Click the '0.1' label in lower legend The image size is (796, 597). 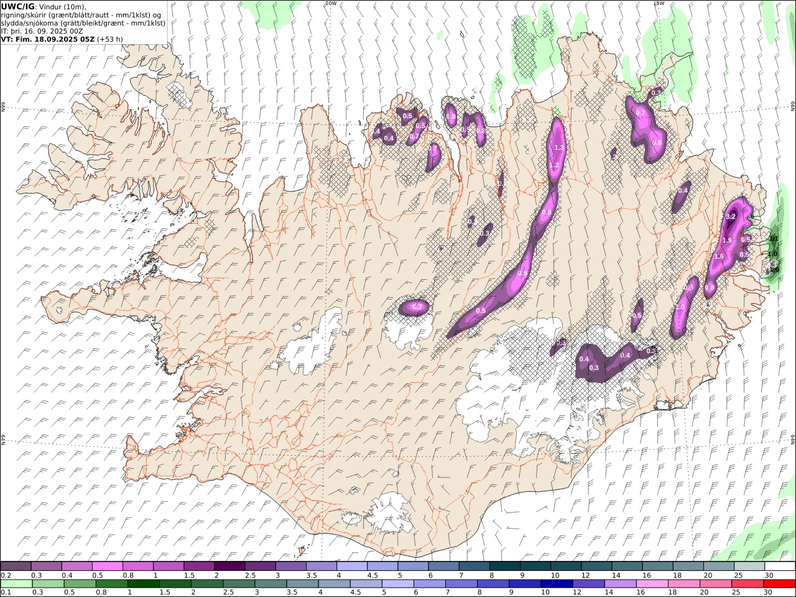(5, 592)
